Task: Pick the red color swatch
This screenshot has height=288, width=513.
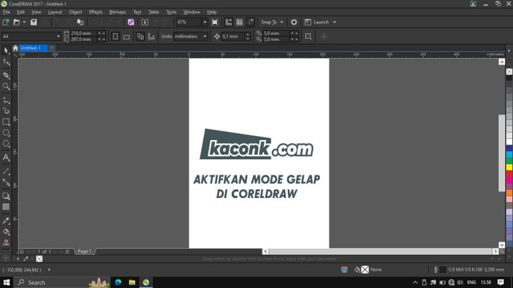Action: point(509,173)
